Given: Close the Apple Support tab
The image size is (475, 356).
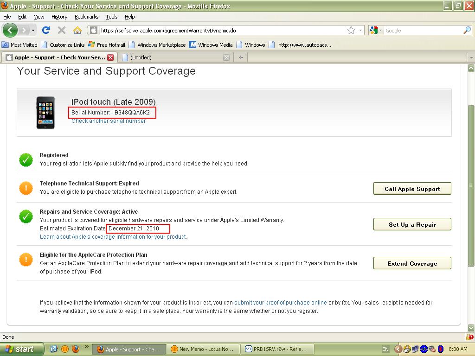Looking at the screenshot, I should [x=110, y=57].
